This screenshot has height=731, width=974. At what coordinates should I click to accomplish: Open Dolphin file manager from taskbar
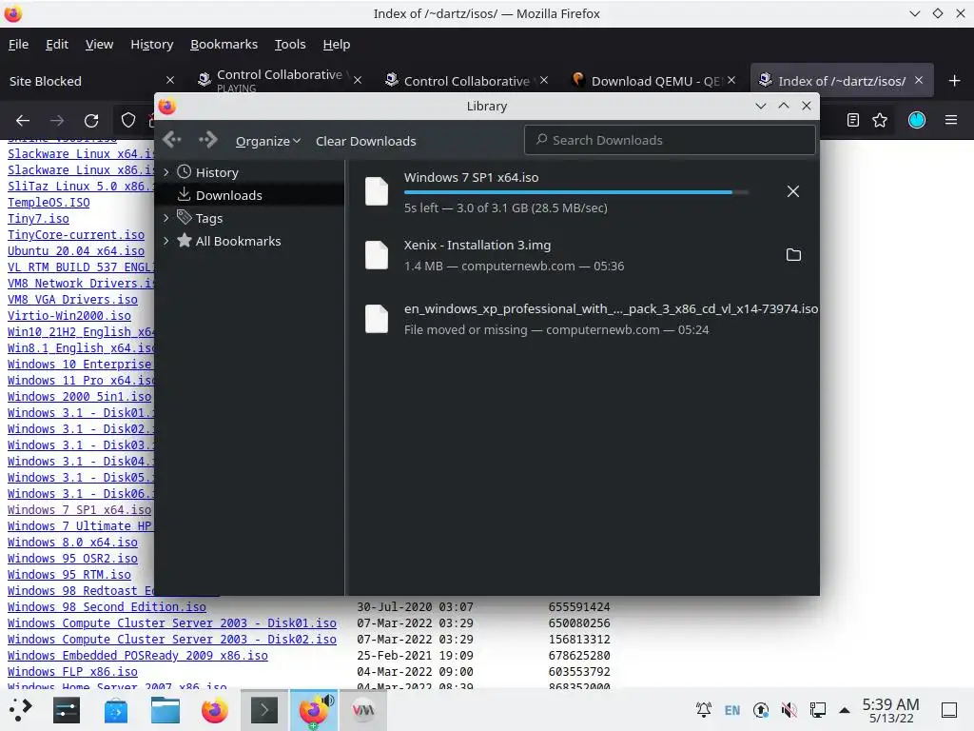166,710
